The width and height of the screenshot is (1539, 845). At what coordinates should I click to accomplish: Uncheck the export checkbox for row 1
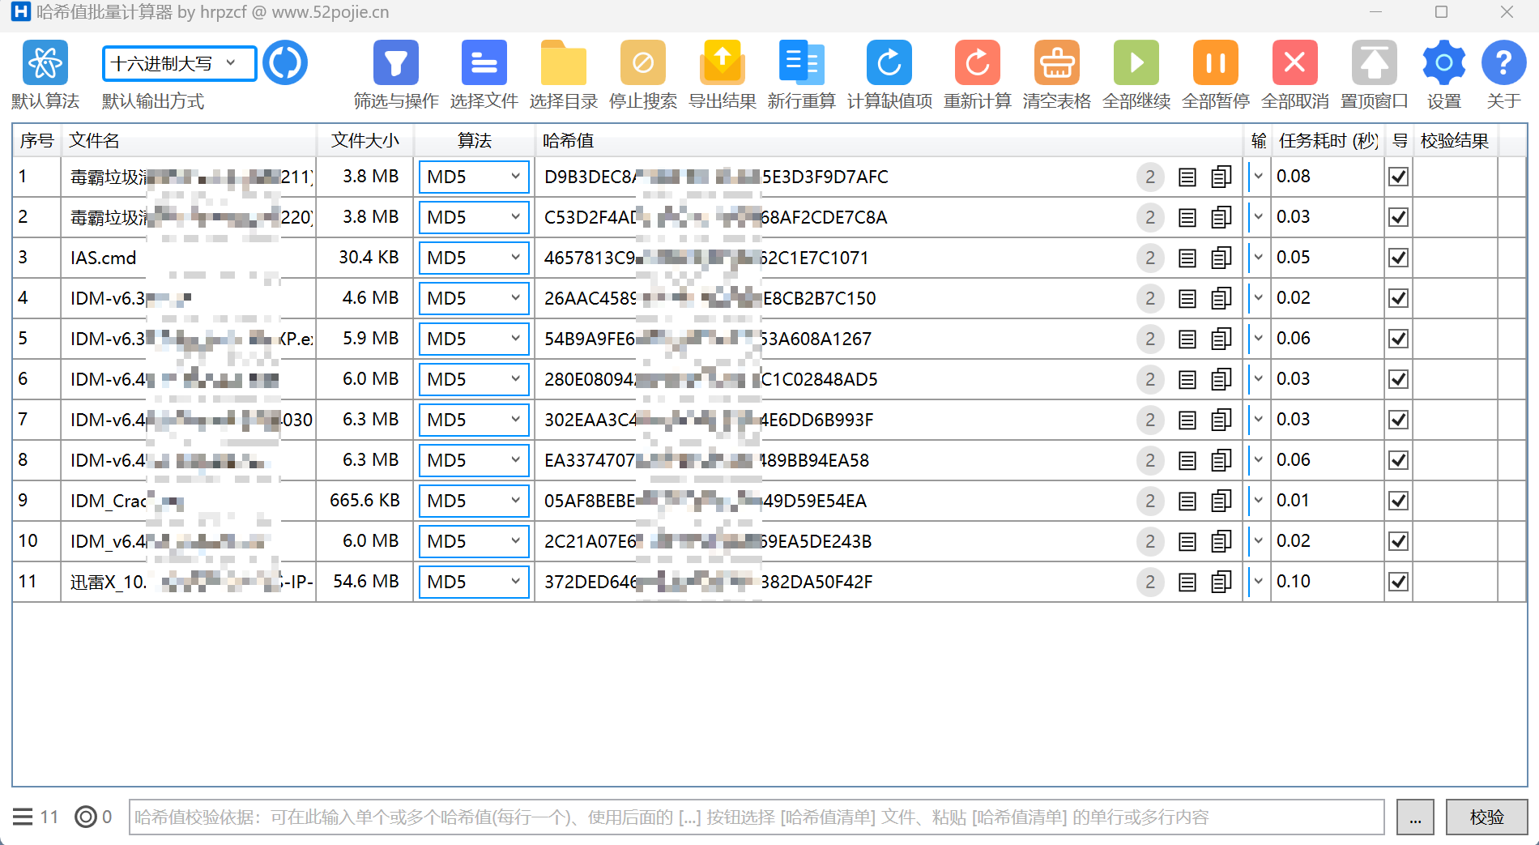tap(1398, 177)
